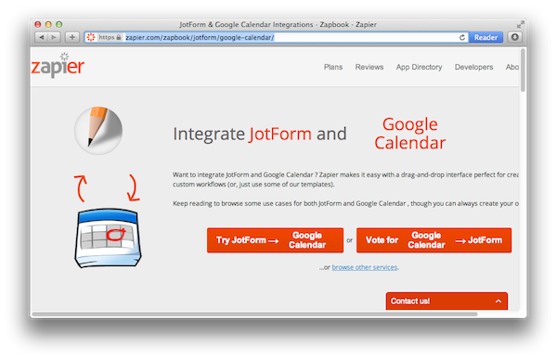The width and height of the screenshot is (557, 360).
Task: Add bookmark with the plus button
Action: coord(72,37)
